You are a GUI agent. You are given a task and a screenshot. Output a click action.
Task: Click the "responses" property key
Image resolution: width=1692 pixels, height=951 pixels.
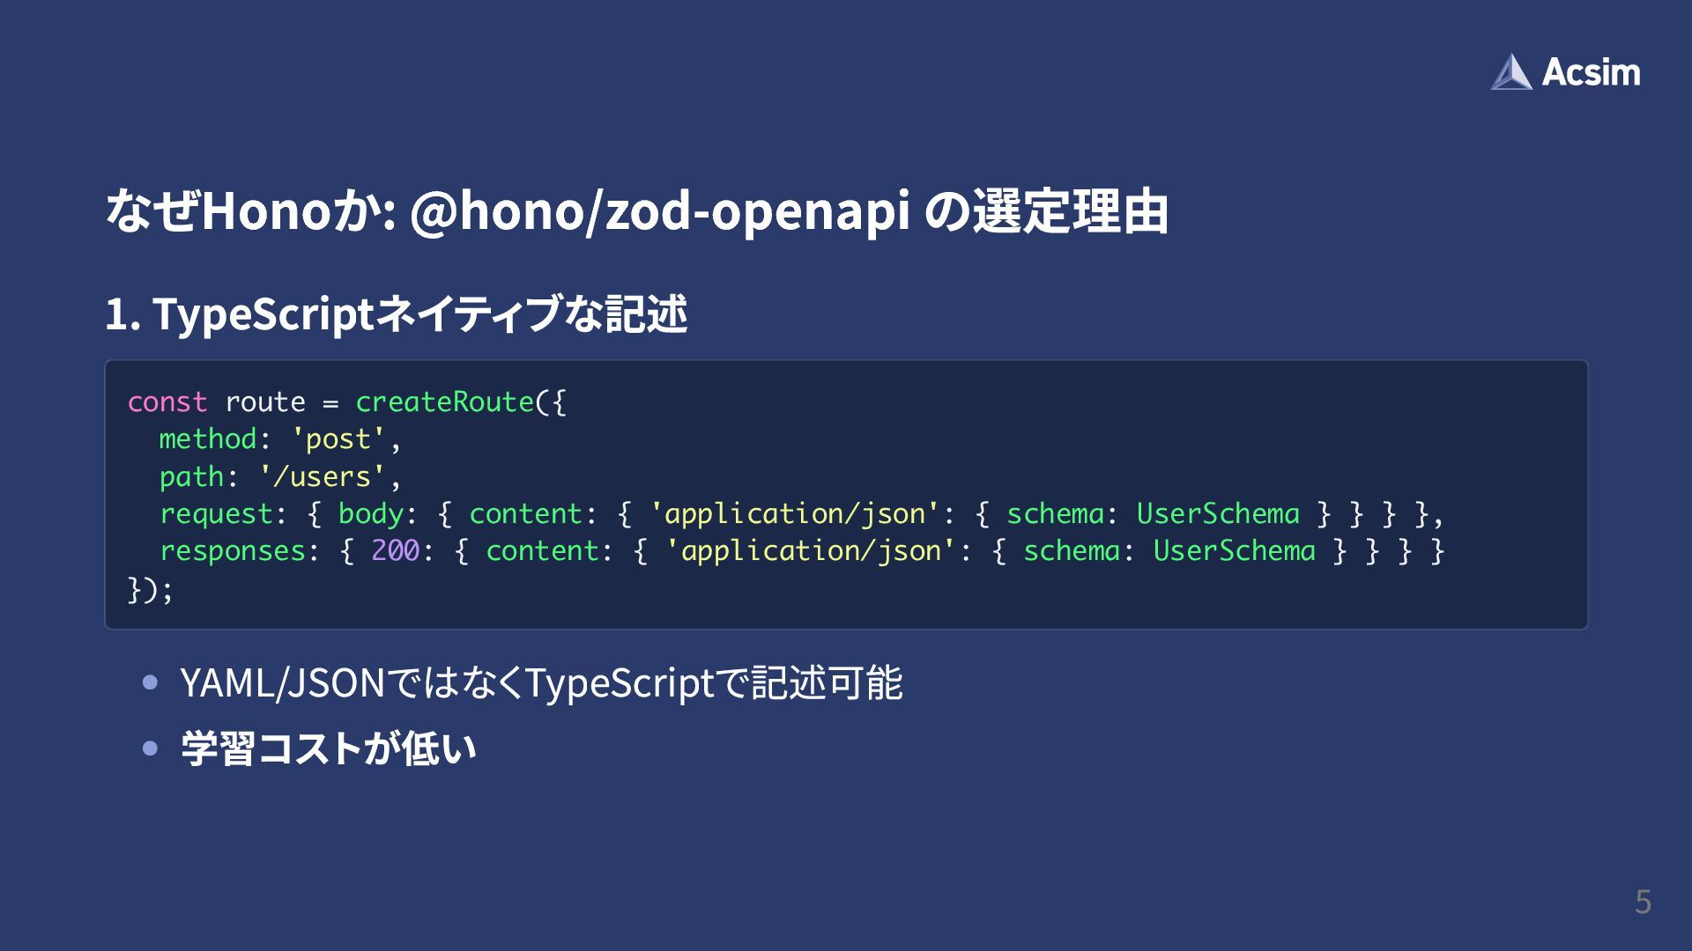tap(232, 551)
